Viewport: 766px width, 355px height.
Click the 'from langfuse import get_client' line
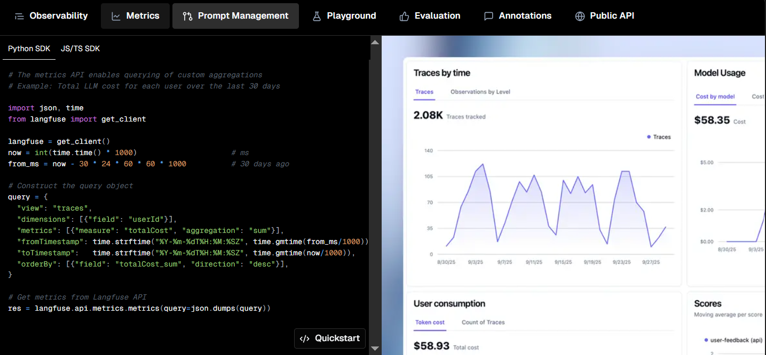tap(77, 119)
